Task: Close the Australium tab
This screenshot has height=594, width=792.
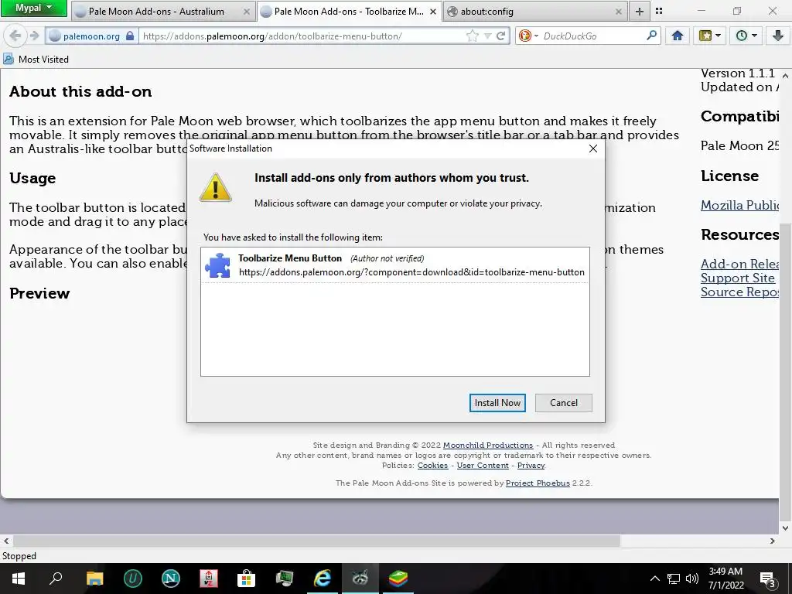Action: coord(247,12)
